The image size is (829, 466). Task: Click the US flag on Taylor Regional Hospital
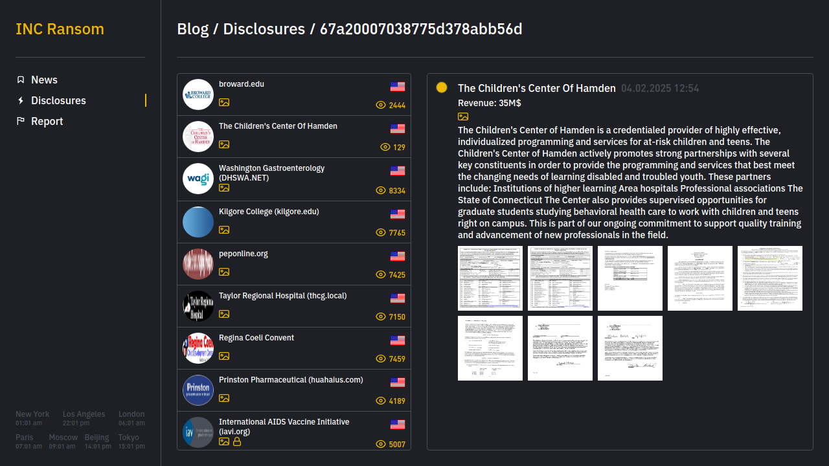click(x=398, y=298)
